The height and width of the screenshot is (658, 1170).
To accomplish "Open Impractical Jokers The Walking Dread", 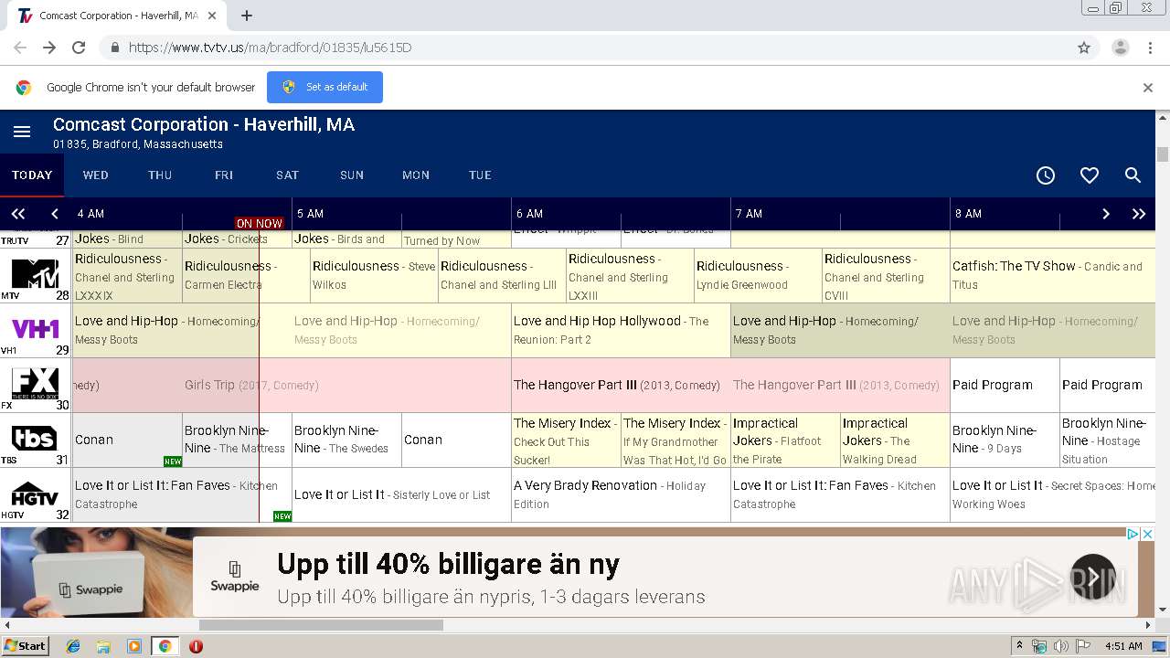I will [x=895, y=440].
